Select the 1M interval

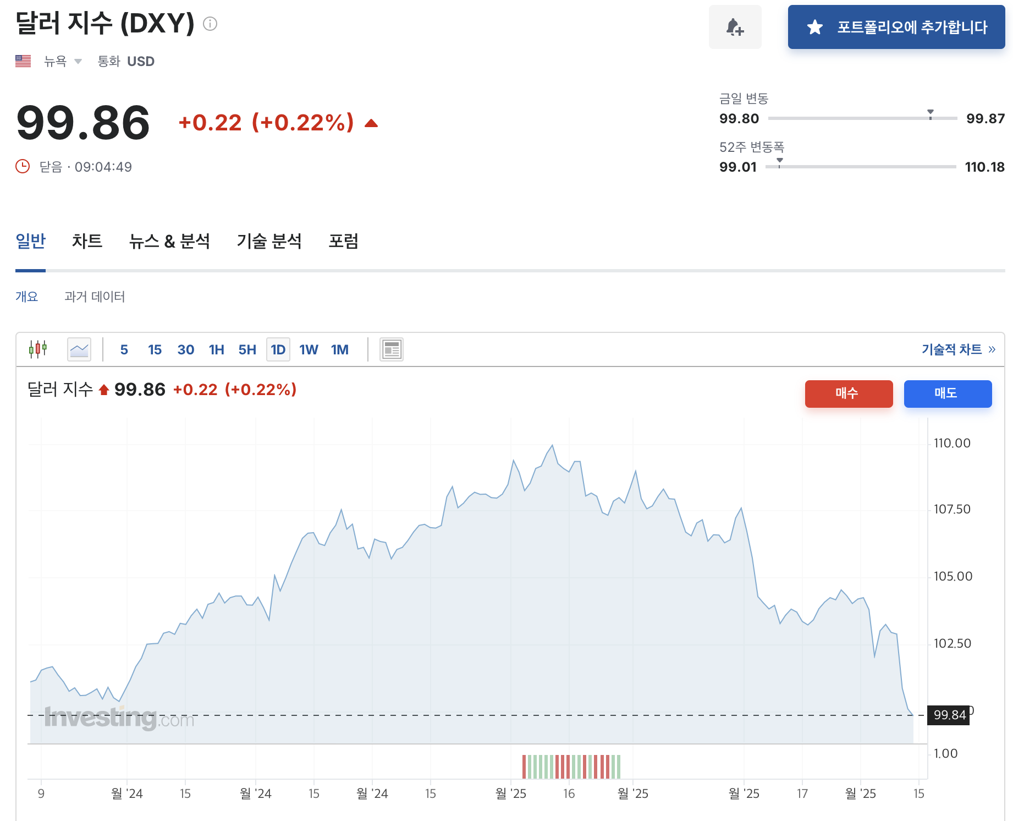point(340,349)
